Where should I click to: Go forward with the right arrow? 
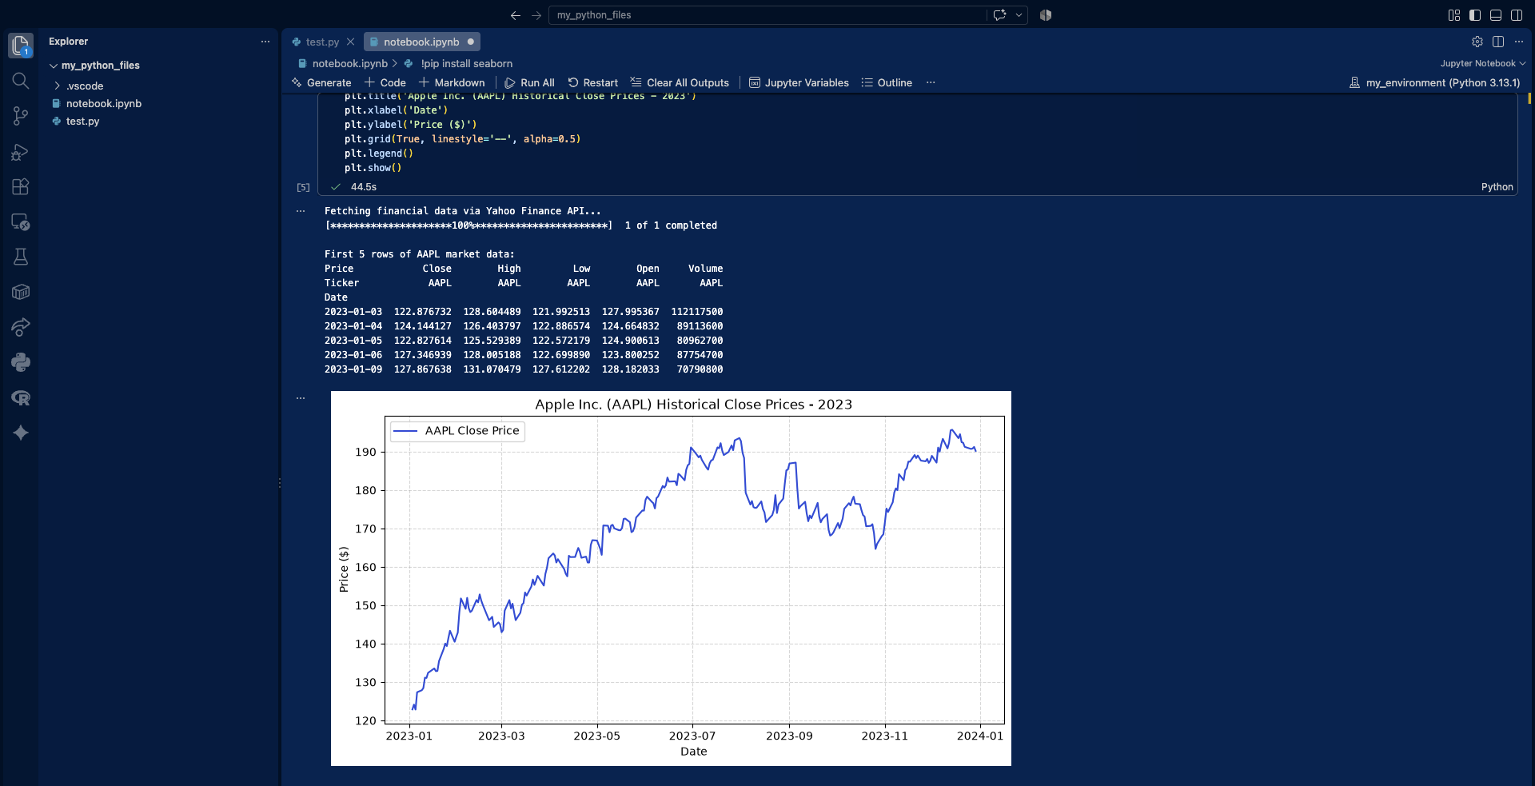[x=536, y=15]
